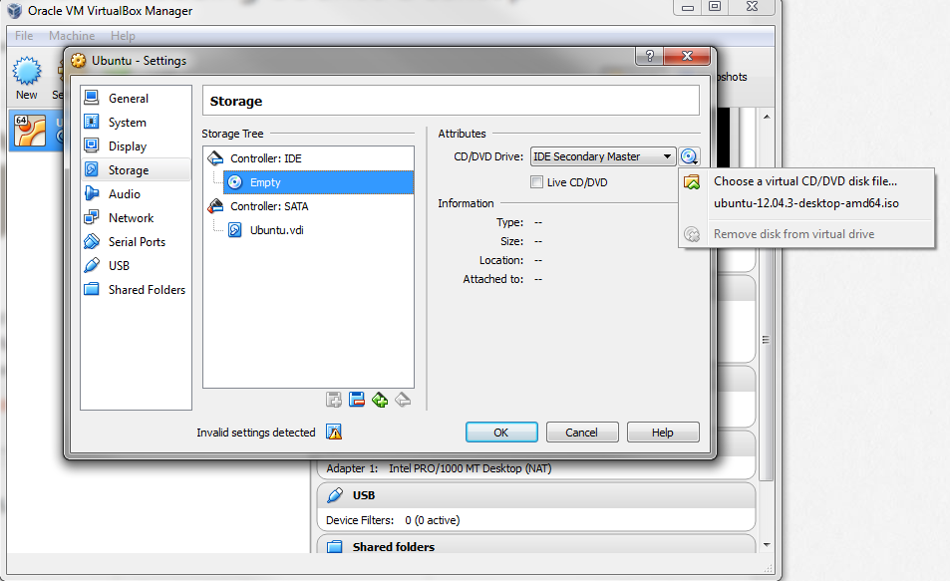Click the VirtualBox Manager title bar icon
Image resolution: width=950 pixels, height=581 pixels.
[15, 11]
